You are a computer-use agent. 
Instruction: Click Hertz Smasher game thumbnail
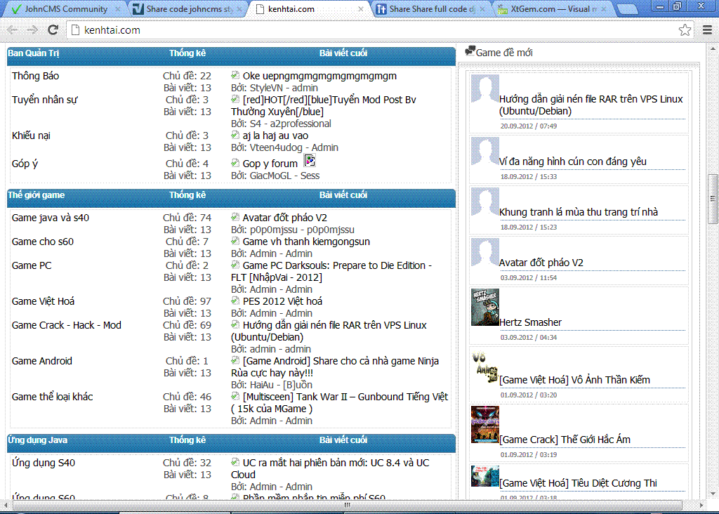(484, 308)
